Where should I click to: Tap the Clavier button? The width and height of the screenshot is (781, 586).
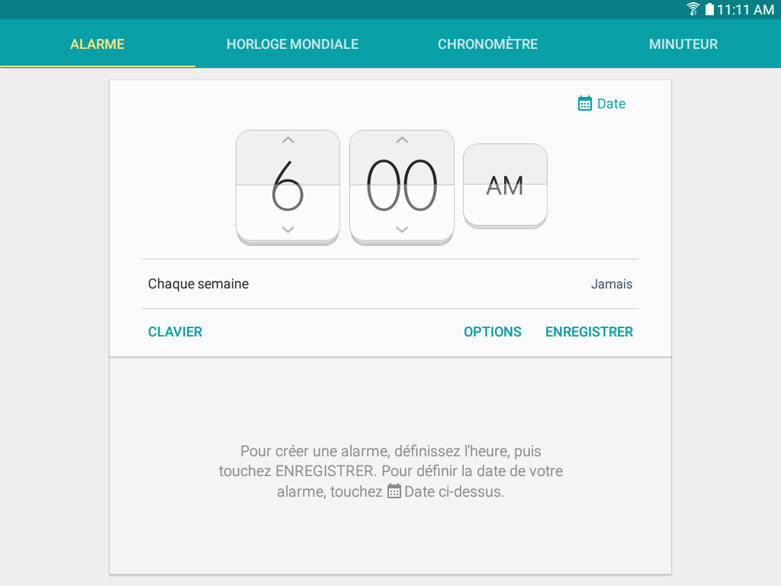click(175, 332)
